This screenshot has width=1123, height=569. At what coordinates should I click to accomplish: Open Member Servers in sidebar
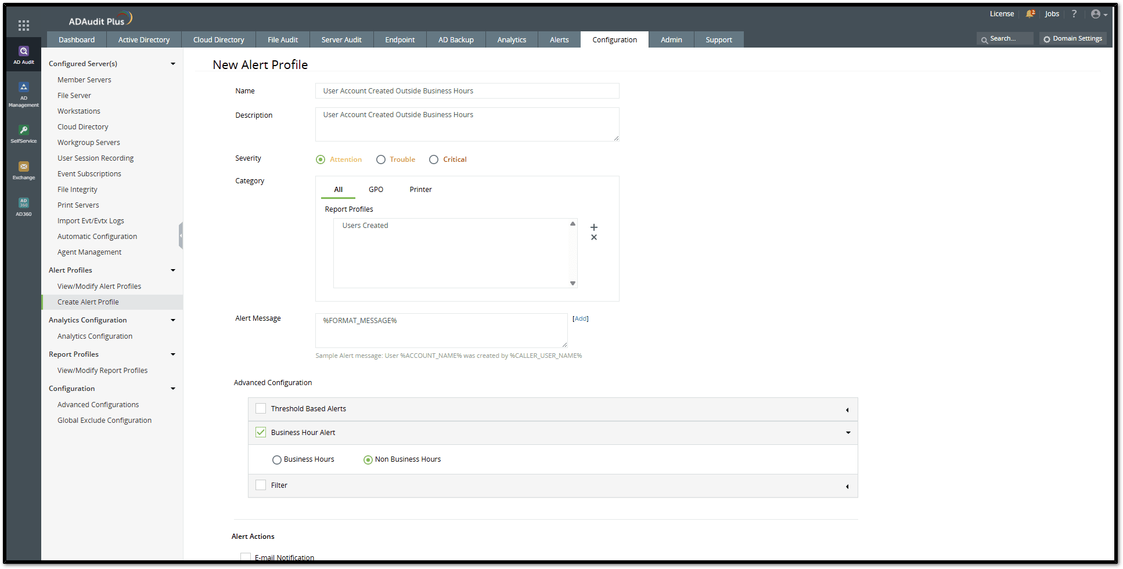click(x=84, y=80)
